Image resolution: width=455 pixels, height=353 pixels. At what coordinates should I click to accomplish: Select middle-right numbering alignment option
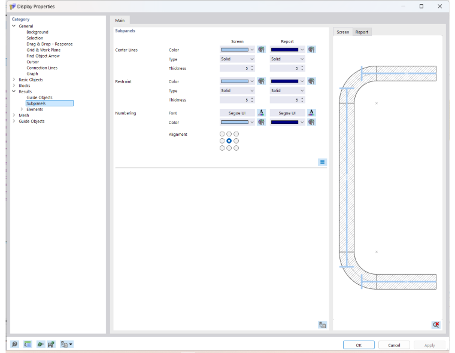pos(236,141)
